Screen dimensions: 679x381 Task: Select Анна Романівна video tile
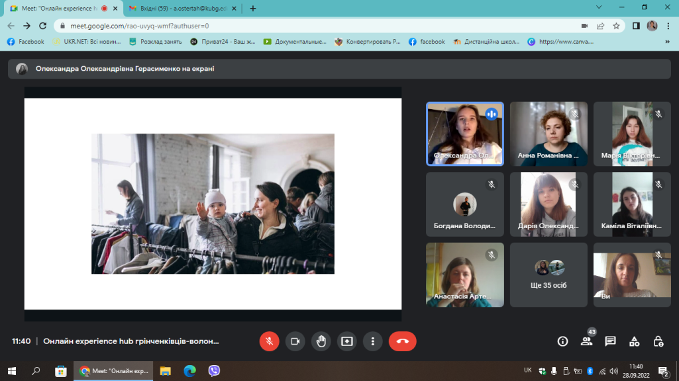coord(548,134)
